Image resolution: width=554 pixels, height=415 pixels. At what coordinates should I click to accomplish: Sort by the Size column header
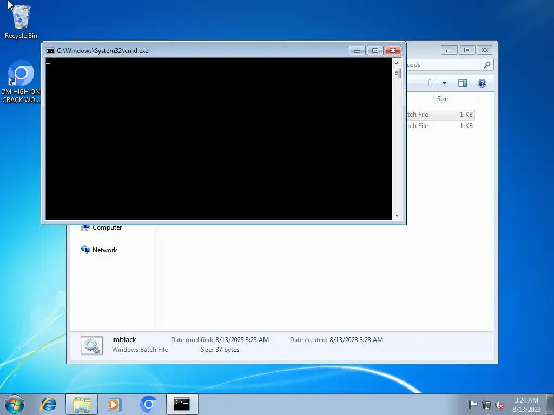click(455, 99)
